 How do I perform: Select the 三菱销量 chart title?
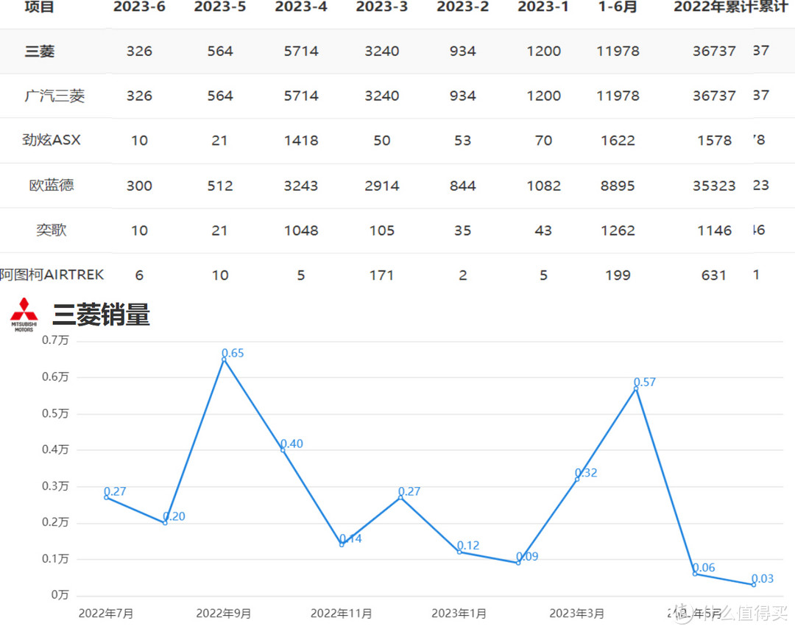pos(101,315)
